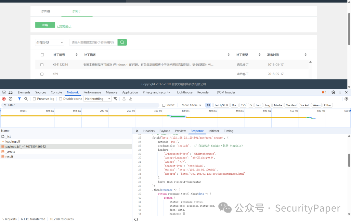The height and width of the screenshot is (222, 351).
Task: Open the Headers tab of the request
Action: [149, 131]
